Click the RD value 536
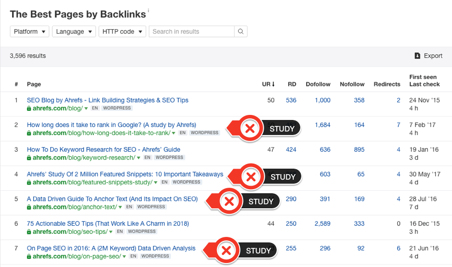This screenshot has width=452, height=267. pyautogui.click(x=291, y=100)
